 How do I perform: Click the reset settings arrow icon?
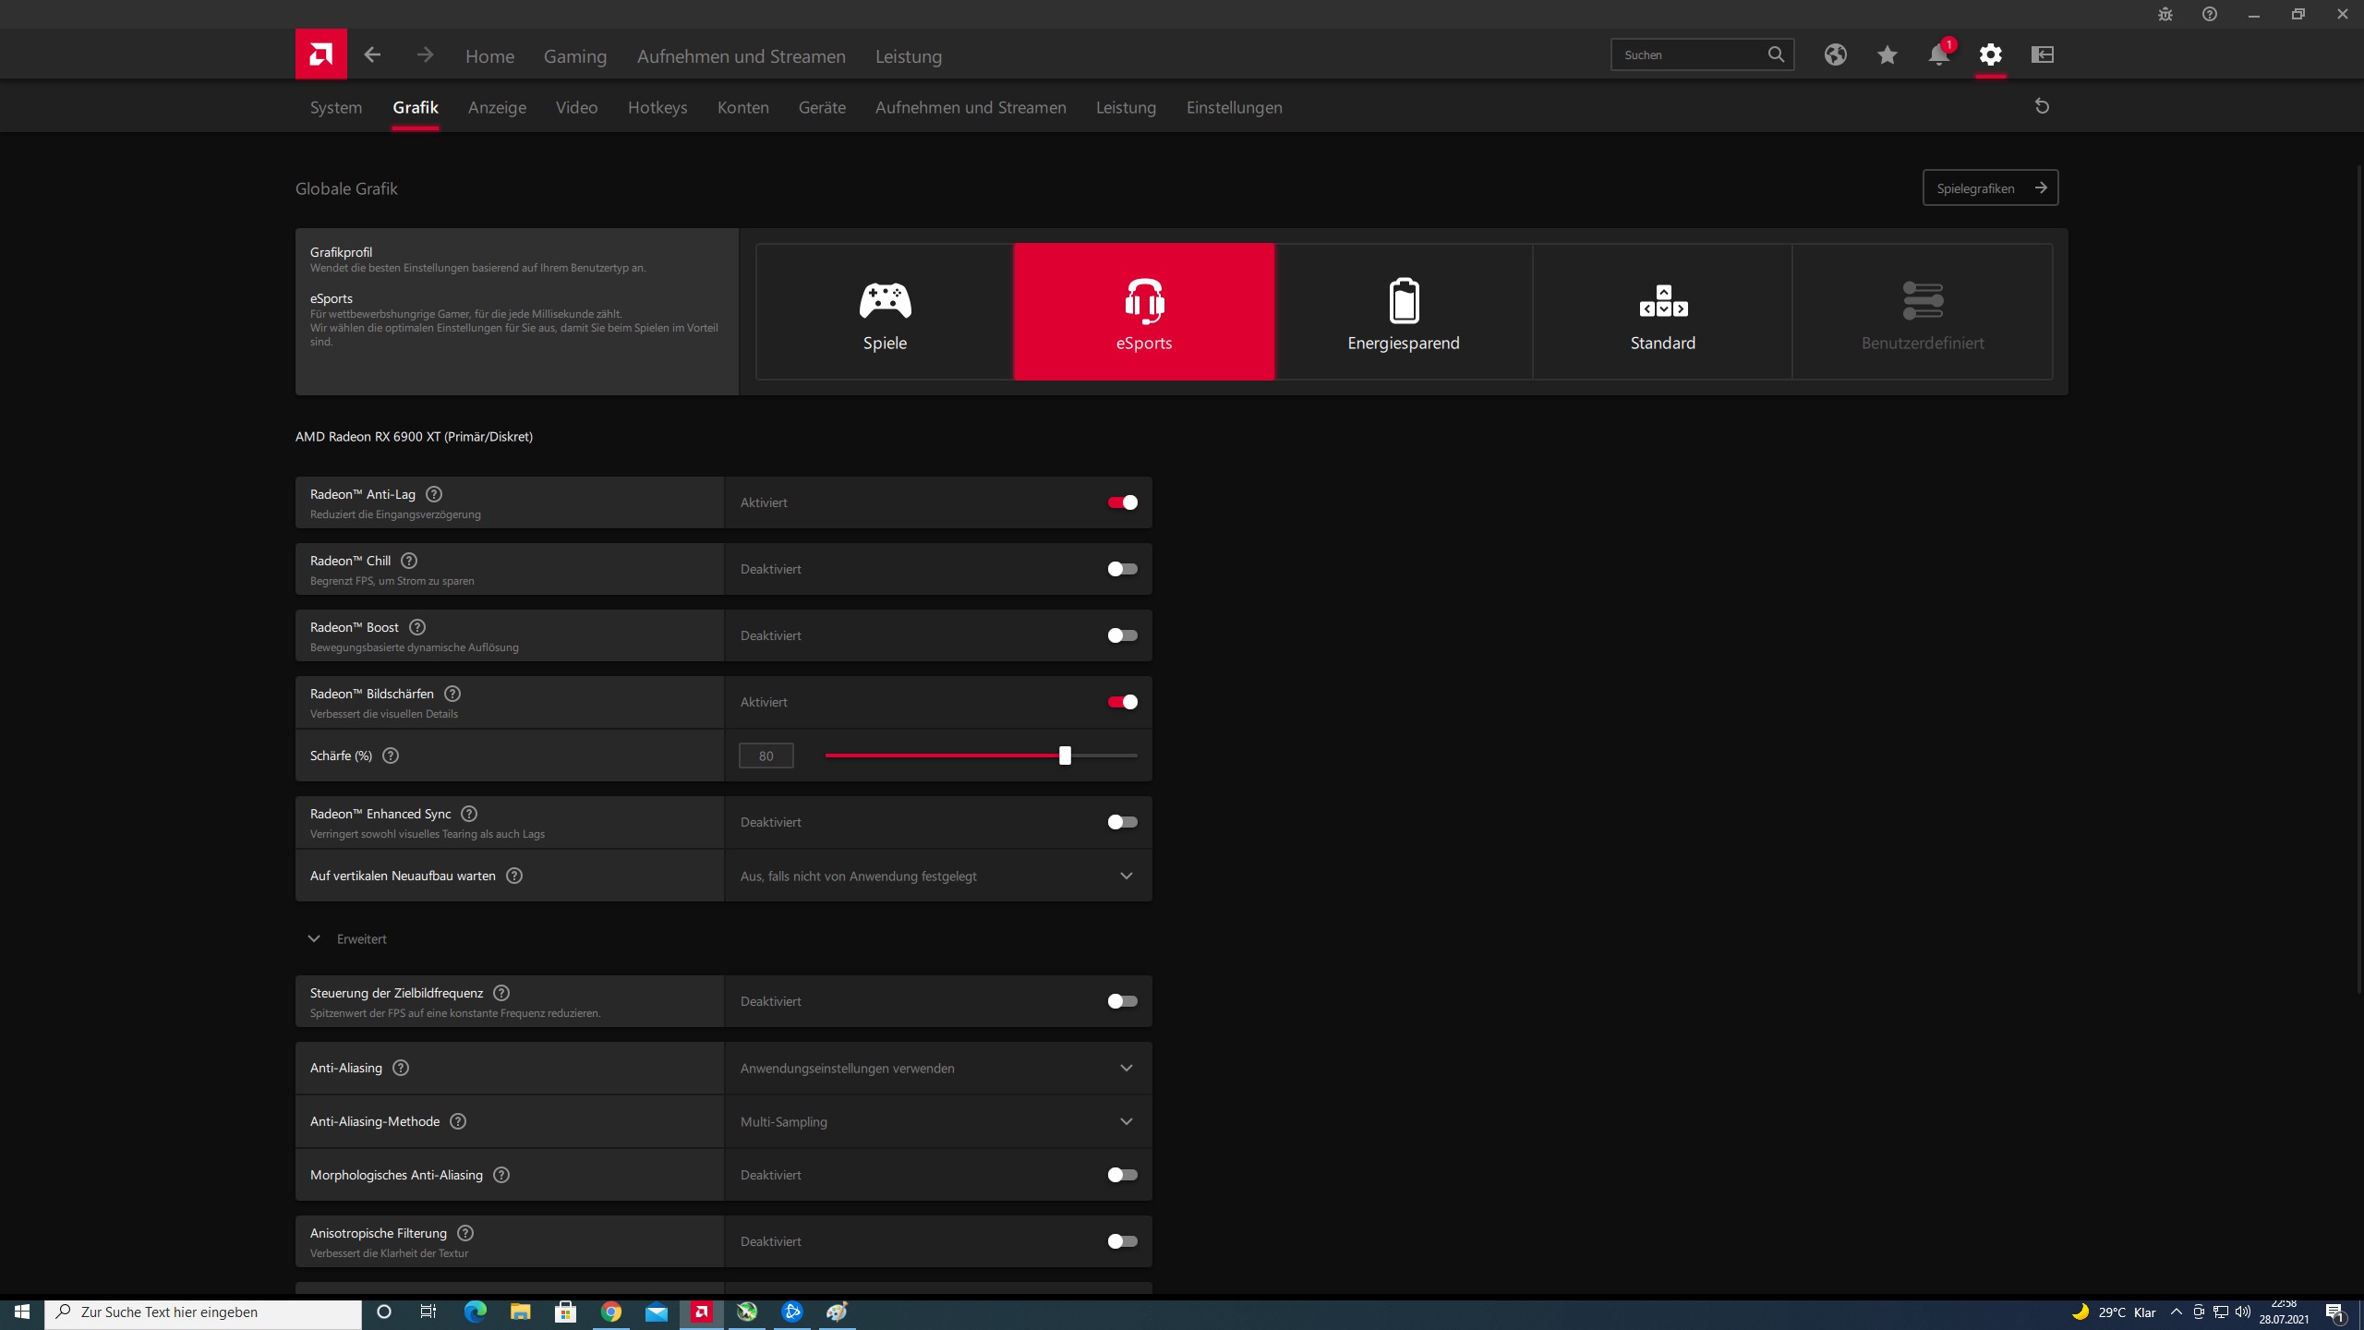tap(2042, 107)
